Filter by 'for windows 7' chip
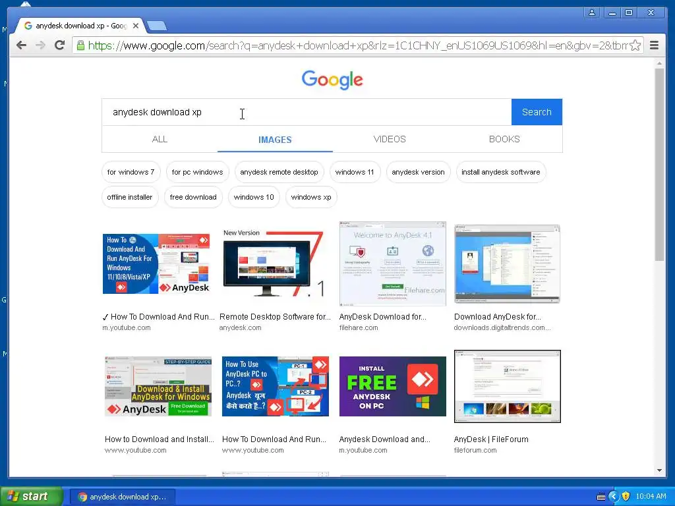The image size is (675, 506). point(131,172)
